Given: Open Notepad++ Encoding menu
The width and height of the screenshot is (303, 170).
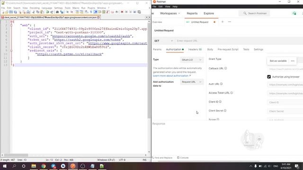Looking at the screenshot, I should click(35, 8).
